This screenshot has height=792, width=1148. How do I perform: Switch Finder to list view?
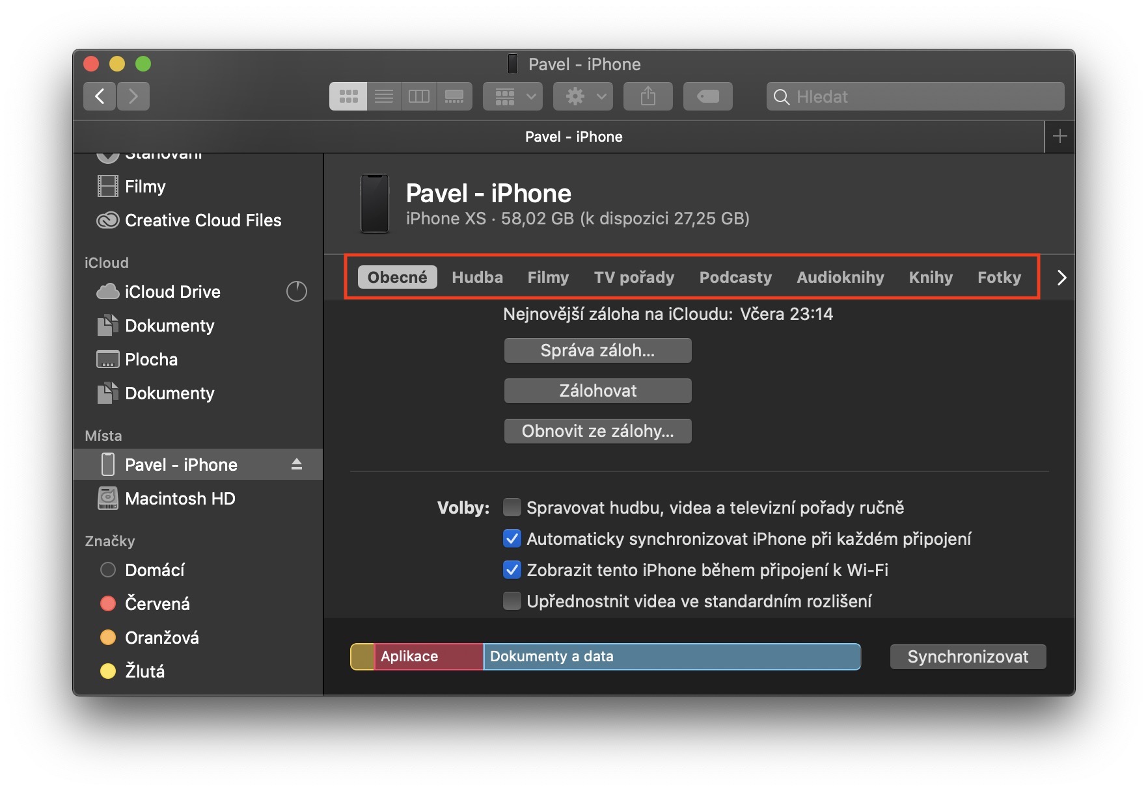(x=384, y=96)
